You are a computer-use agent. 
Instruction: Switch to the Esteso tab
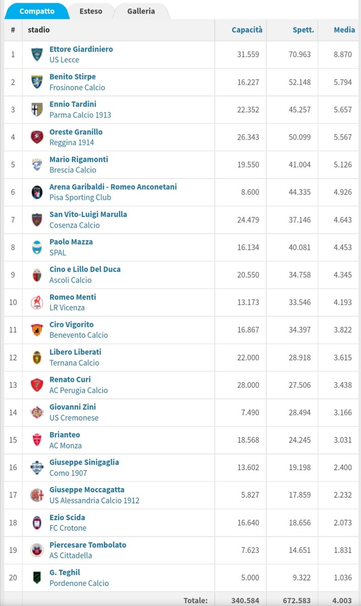click(91, 11)
